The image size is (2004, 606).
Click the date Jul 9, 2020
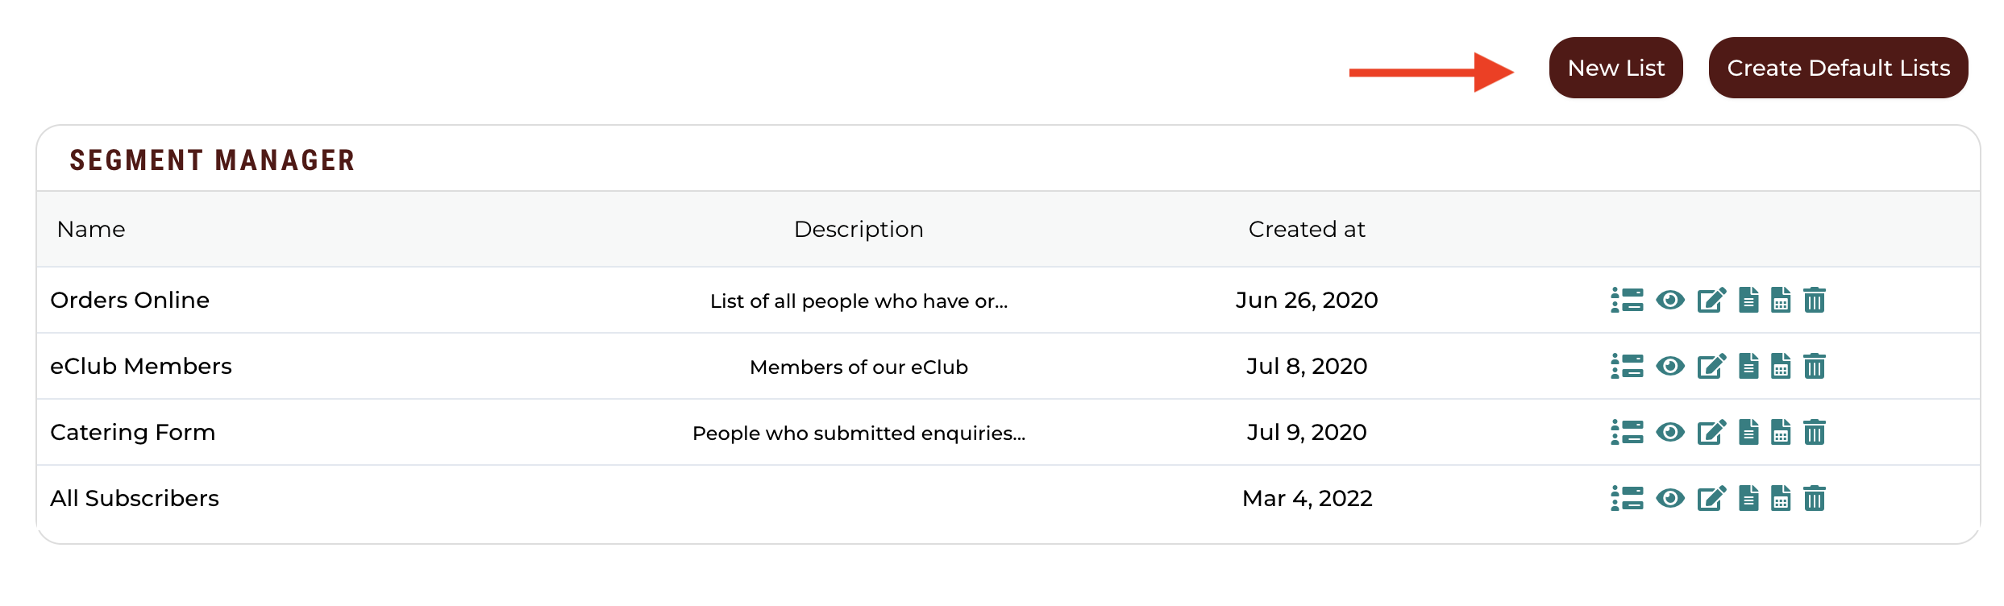(1307, 432)
